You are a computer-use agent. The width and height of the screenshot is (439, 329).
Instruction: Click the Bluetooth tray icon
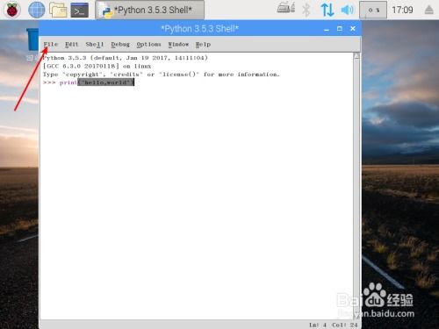pos(306,10)
